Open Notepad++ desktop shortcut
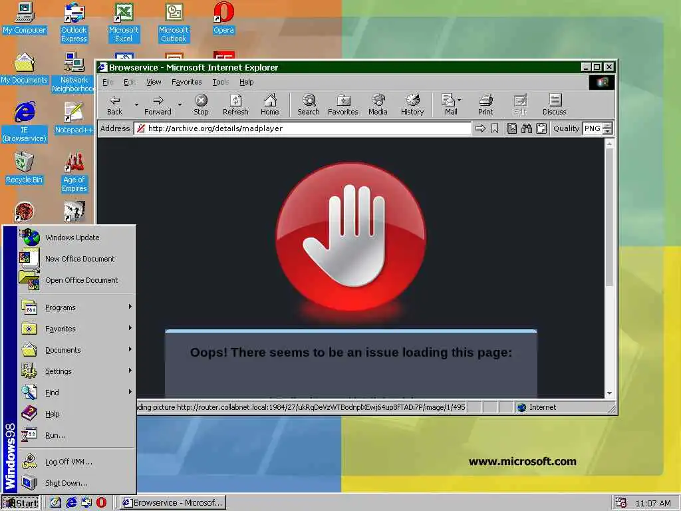Viewport: 681px width, 511px height. pos(74,117)
